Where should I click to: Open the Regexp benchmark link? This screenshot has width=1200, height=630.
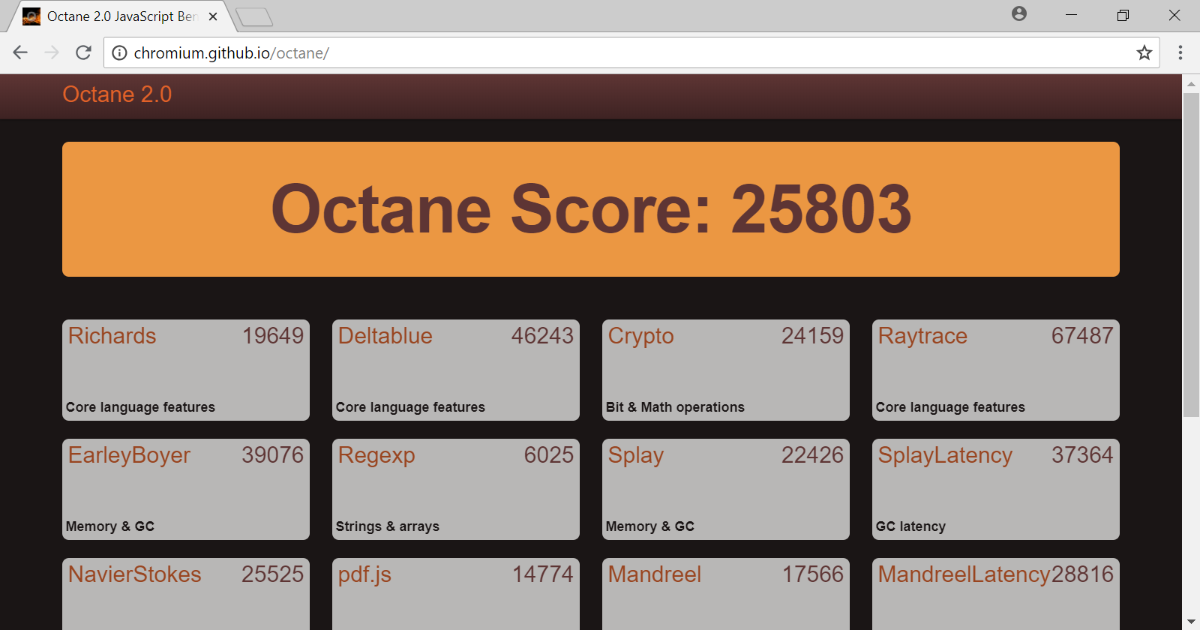[x=376, y=456]
